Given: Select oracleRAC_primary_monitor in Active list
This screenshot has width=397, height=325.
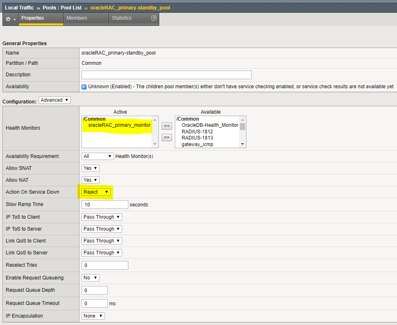Looking at the screenshot, I should point(119,125).
